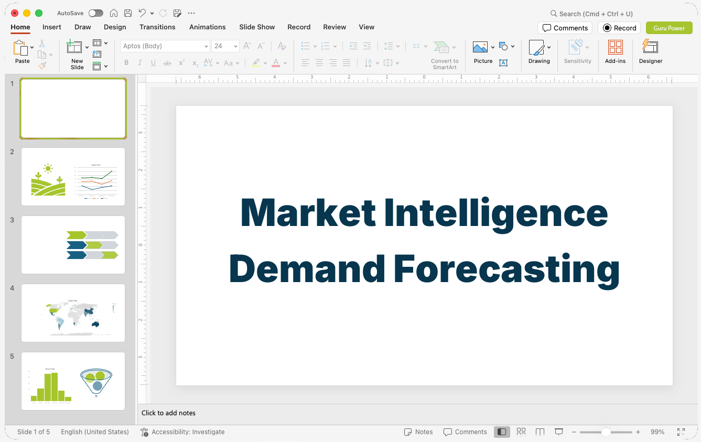
Task: Insert a Text Box
Action: [x=503, y=63]
